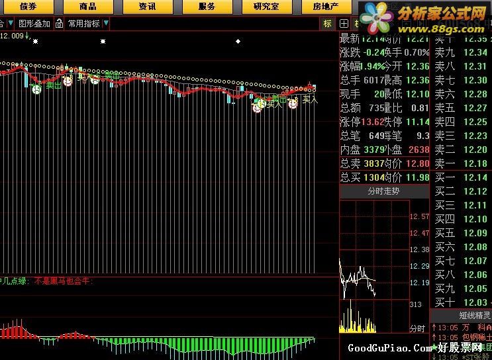Click the smiley marker just before the last 买入
Screen dimensions: 492x360
pyautogui.click(x=293, y=104)
